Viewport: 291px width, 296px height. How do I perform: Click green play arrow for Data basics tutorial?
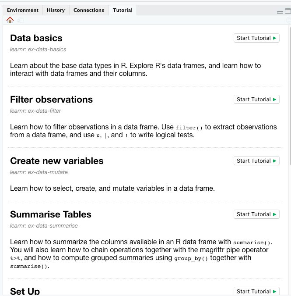point(275,38)
